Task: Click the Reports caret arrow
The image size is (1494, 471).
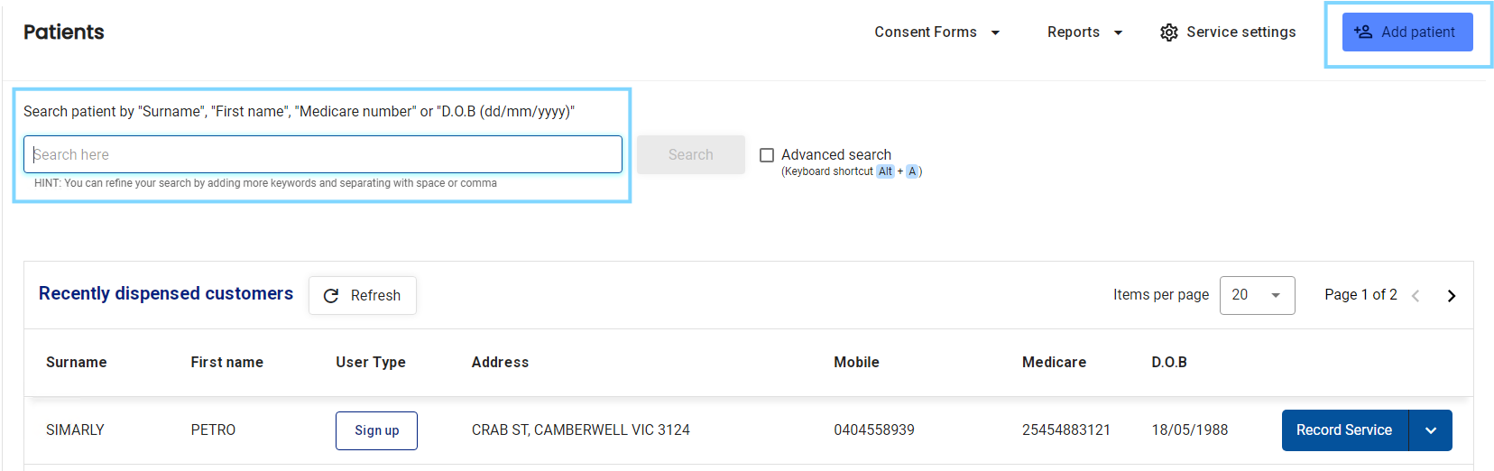Action: 1118,32
